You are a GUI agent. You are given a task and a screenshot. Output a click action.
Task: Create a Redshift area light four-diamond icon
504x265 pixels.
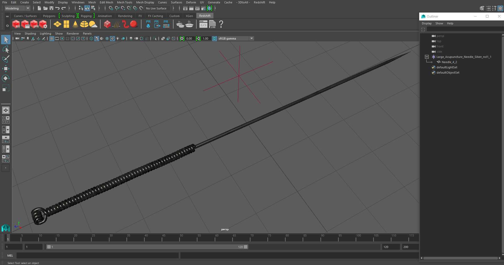(x=57, y=24)
